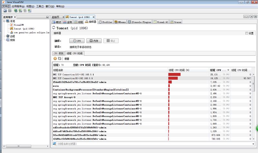Select Tomcat (pid 1096) in applications tree

coord(22,29)
